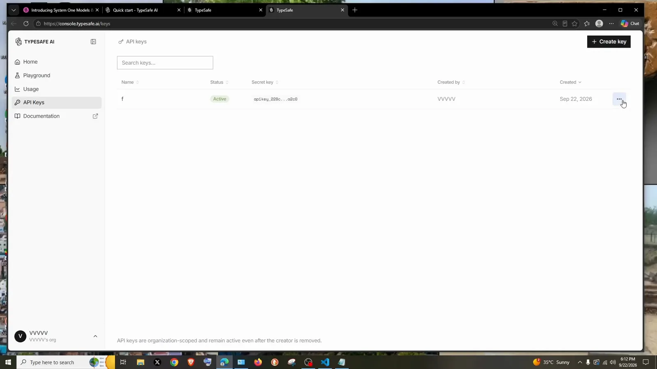The height and width of the screenshot is (369, 657).
Task: Sort the table by Name column
Action: coord(130,82)
